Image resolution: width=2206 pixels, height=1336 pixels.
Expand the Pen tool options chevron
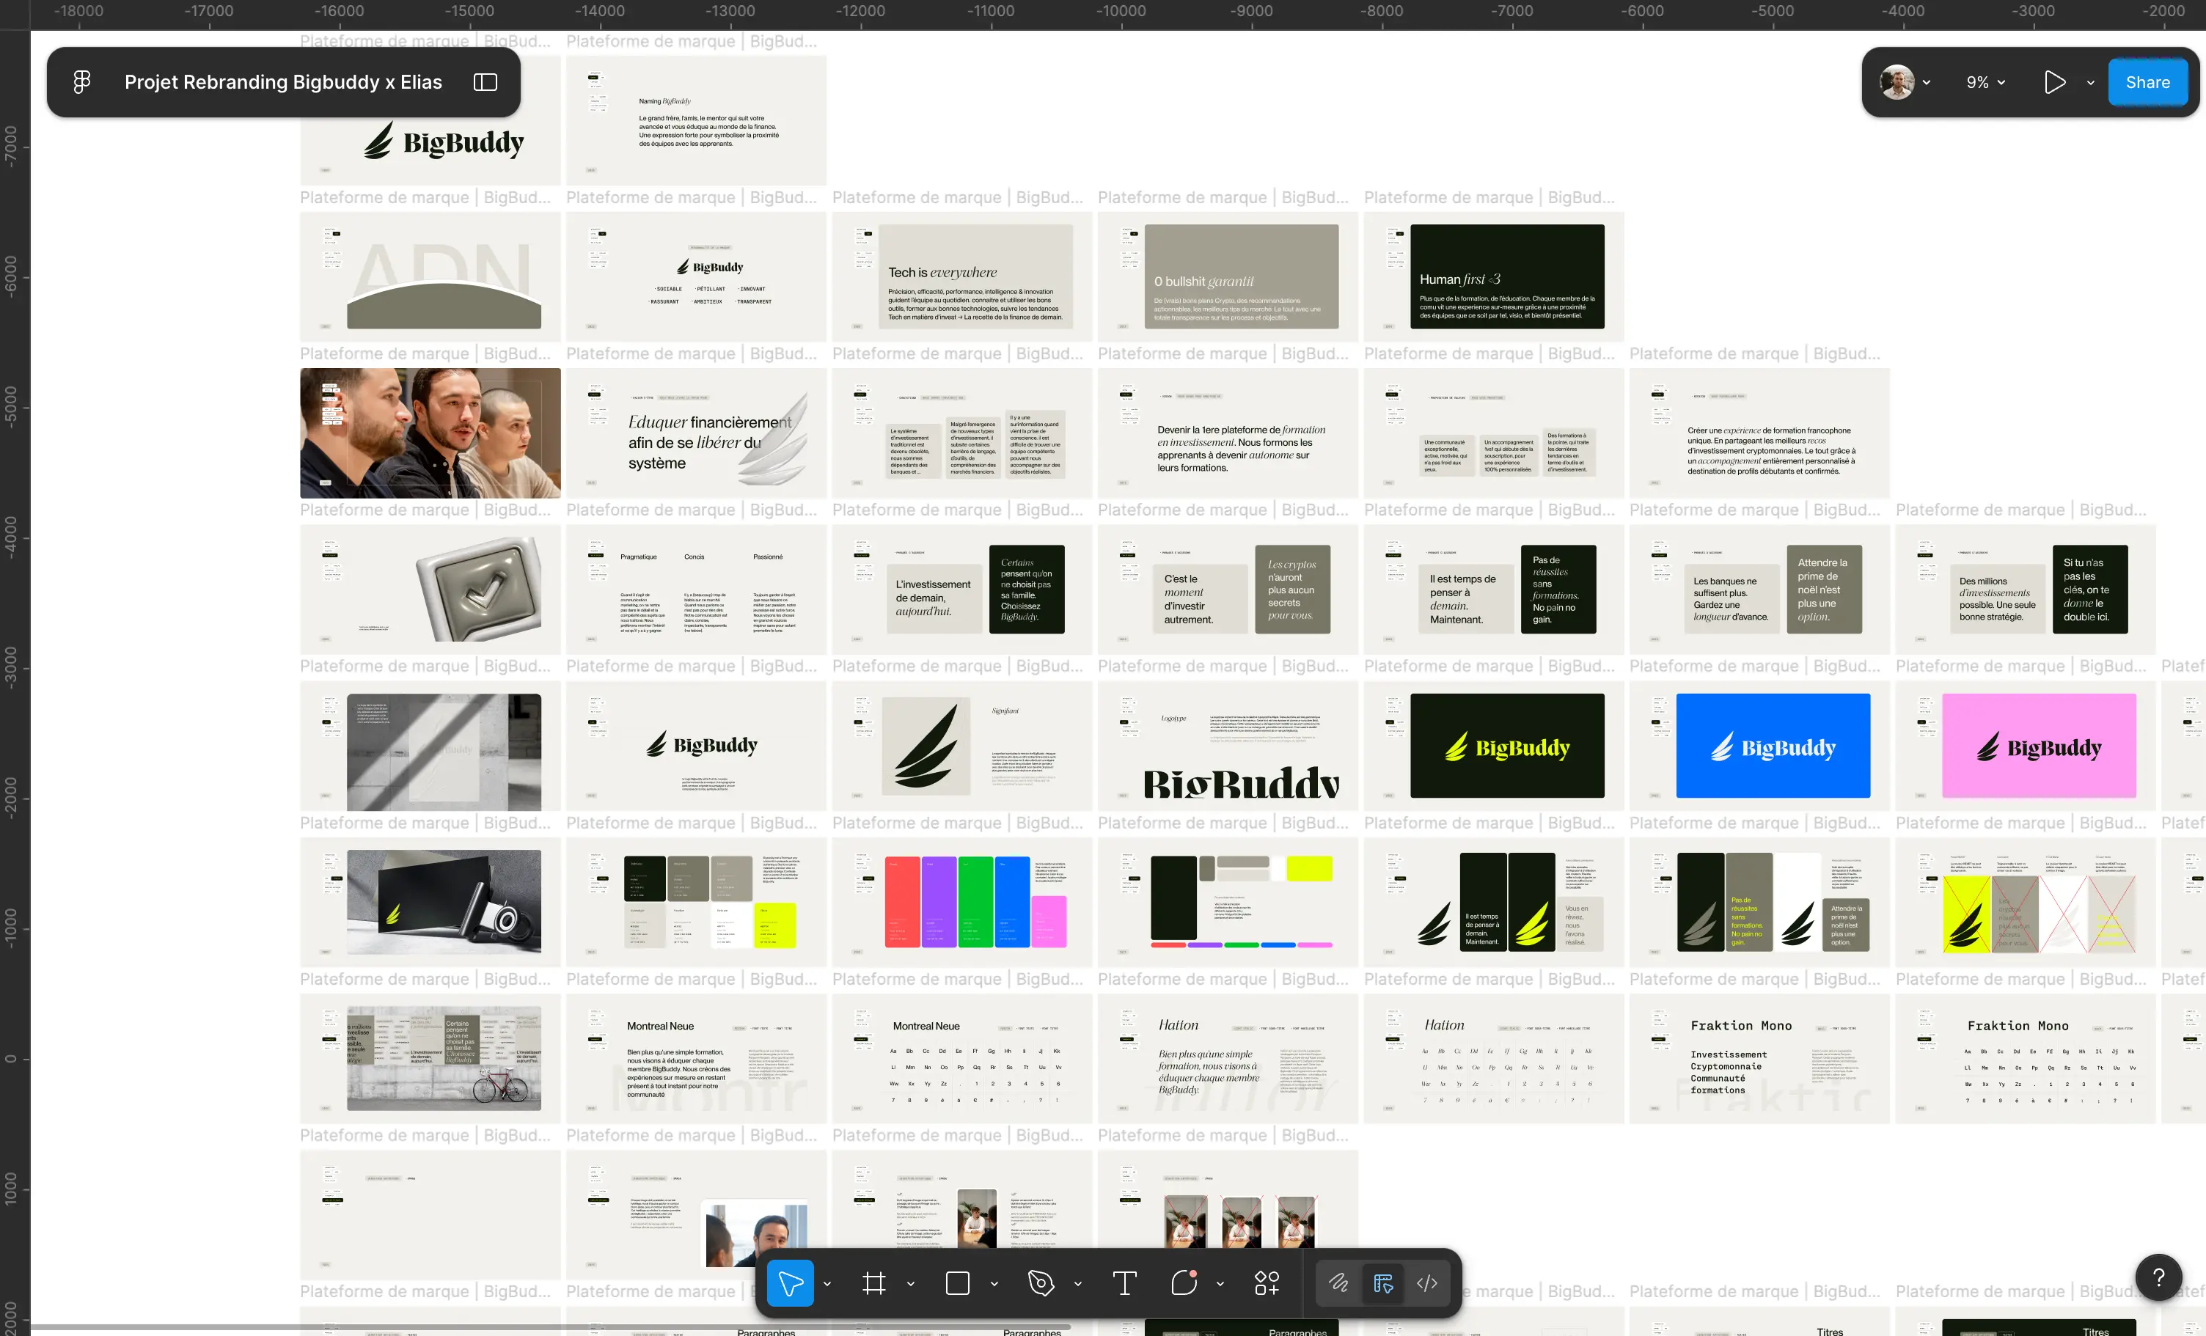tap(1078, 1283)
